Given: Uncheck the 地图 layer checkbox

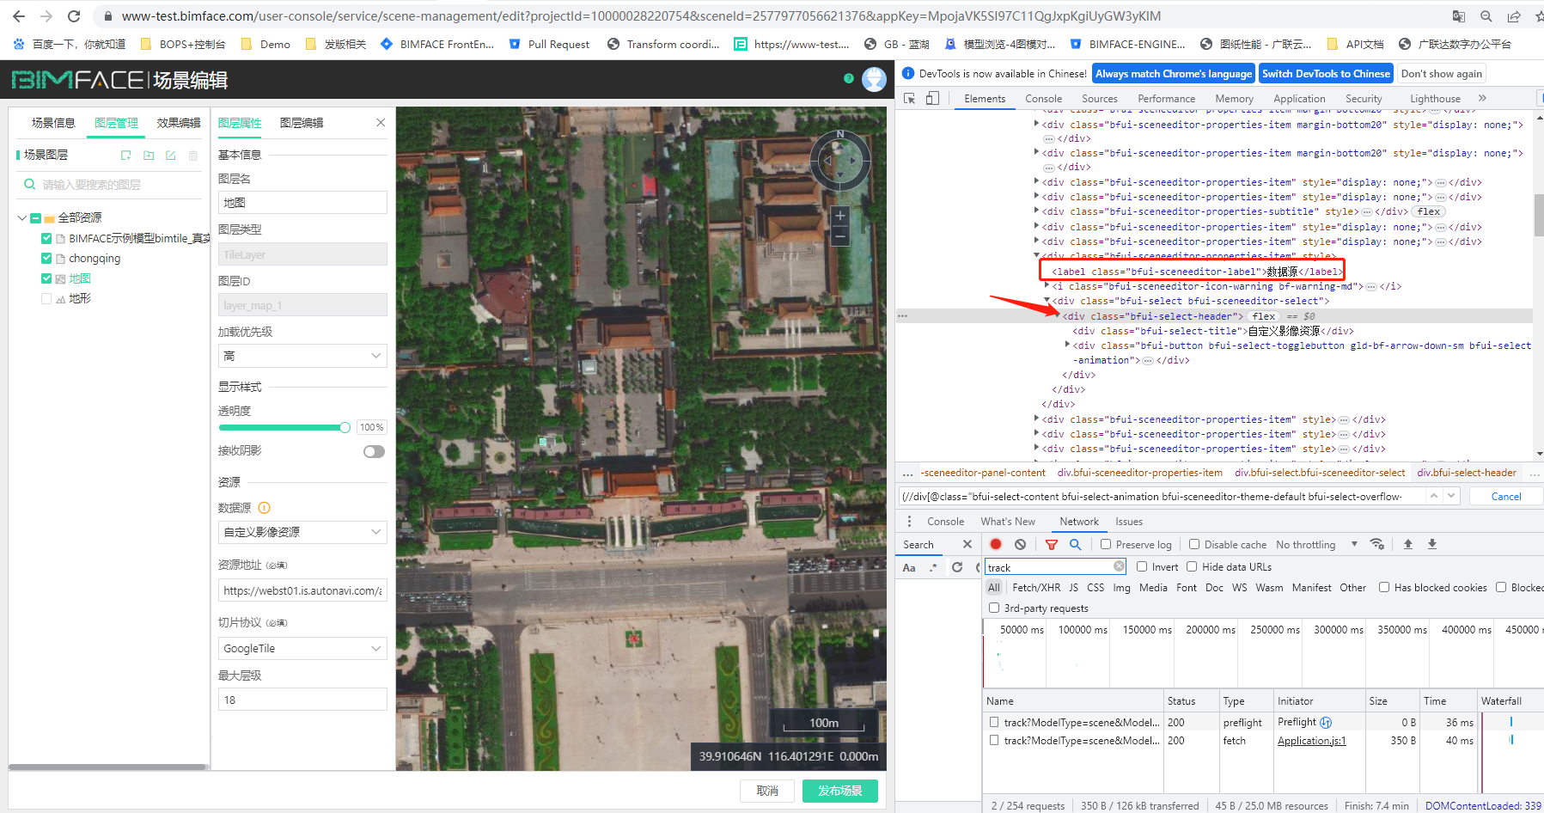Looking at the screenshot, I should pos(46,278).
